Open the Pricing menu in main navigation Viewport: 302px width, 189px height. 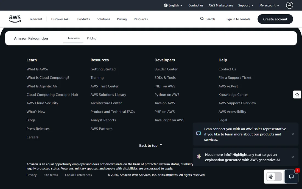point(122,19)
